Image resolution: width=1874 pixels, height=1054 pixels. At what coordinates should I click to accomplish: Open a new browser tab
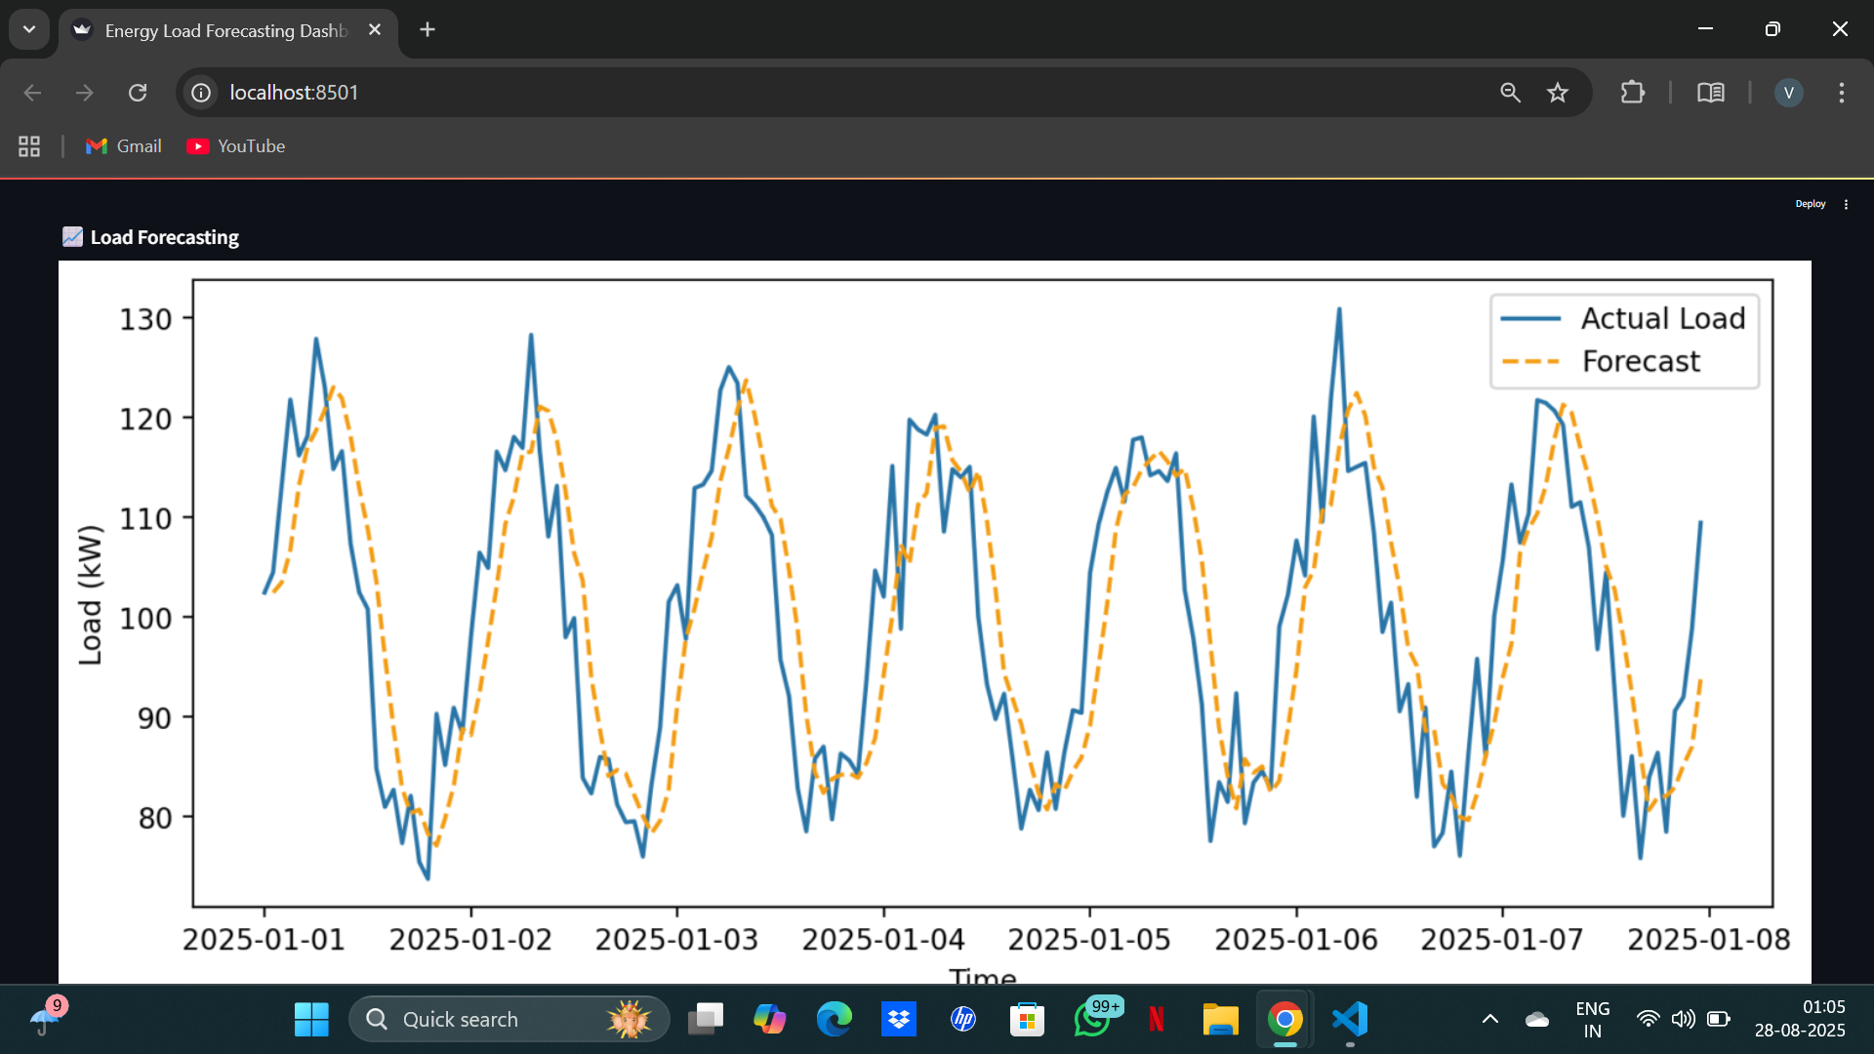point(428,29)
